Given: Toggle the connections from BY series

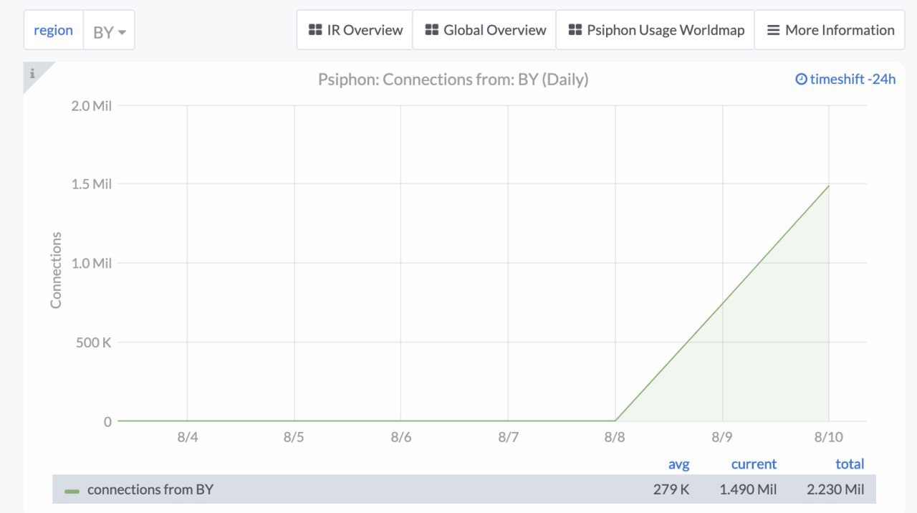Looking at the screenshot, I should (150, 490).
